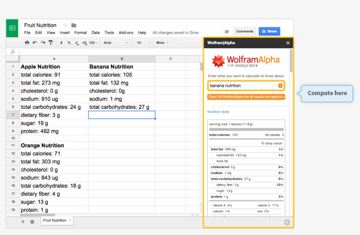This screenshot has height=235, width=360.
Task: Select cell Banana Nutrition
Action: (x=122, y=67)
